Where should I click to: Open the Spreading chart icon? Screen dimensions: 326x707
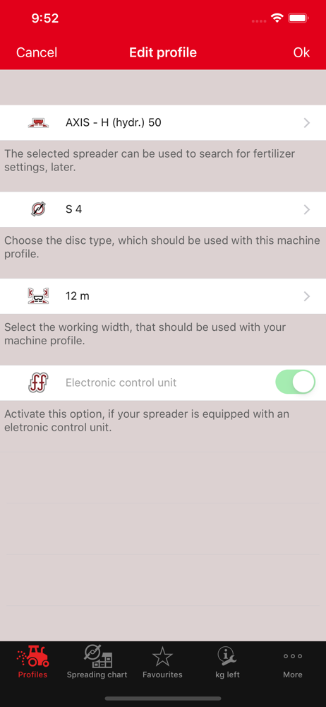pyautogui.click(x=97, y=656)
